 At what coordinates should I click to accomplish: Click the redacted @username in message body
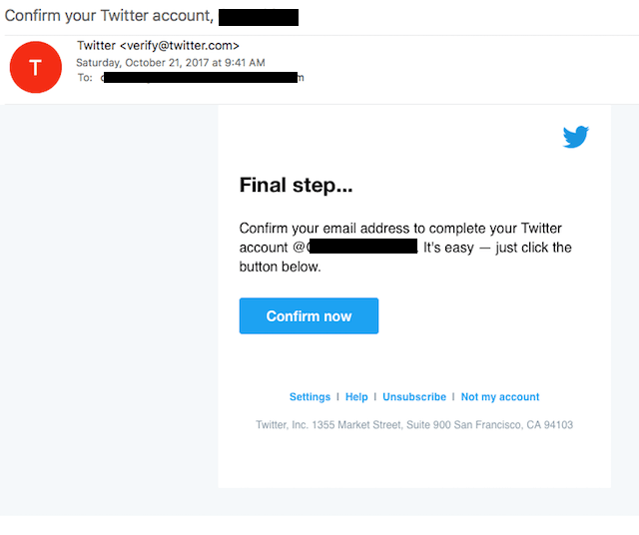tap(360, 247)
